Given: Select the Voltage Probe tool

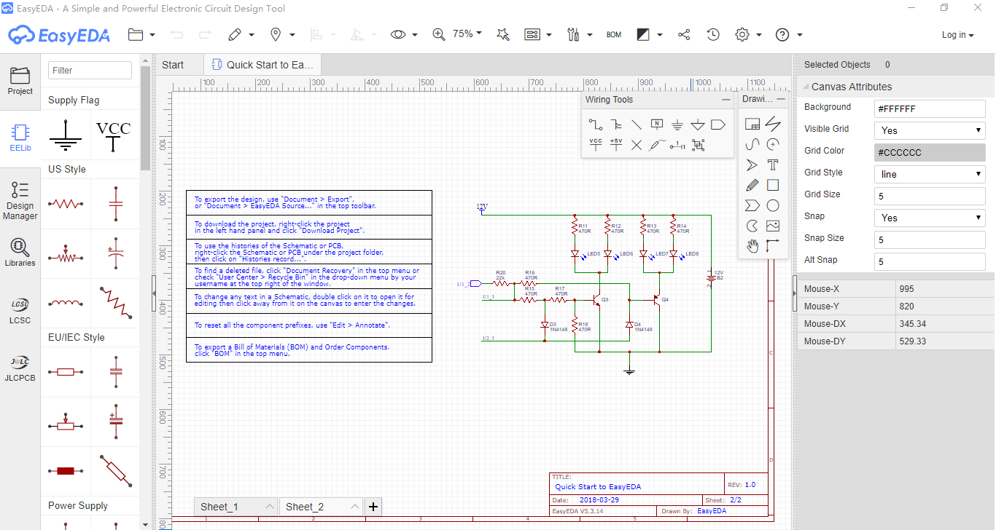Looking at the screenshot, I should pos(657,145).
